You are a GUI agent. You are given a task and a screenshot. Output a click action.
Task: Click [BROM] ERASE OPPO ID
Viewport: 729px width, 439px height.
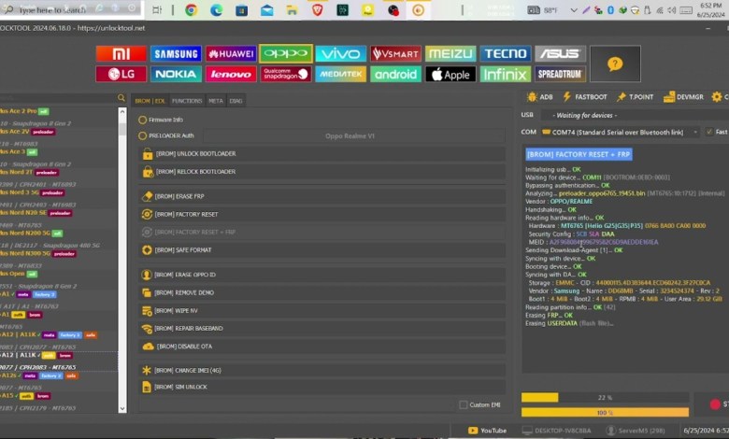click(x=322, y=275)
